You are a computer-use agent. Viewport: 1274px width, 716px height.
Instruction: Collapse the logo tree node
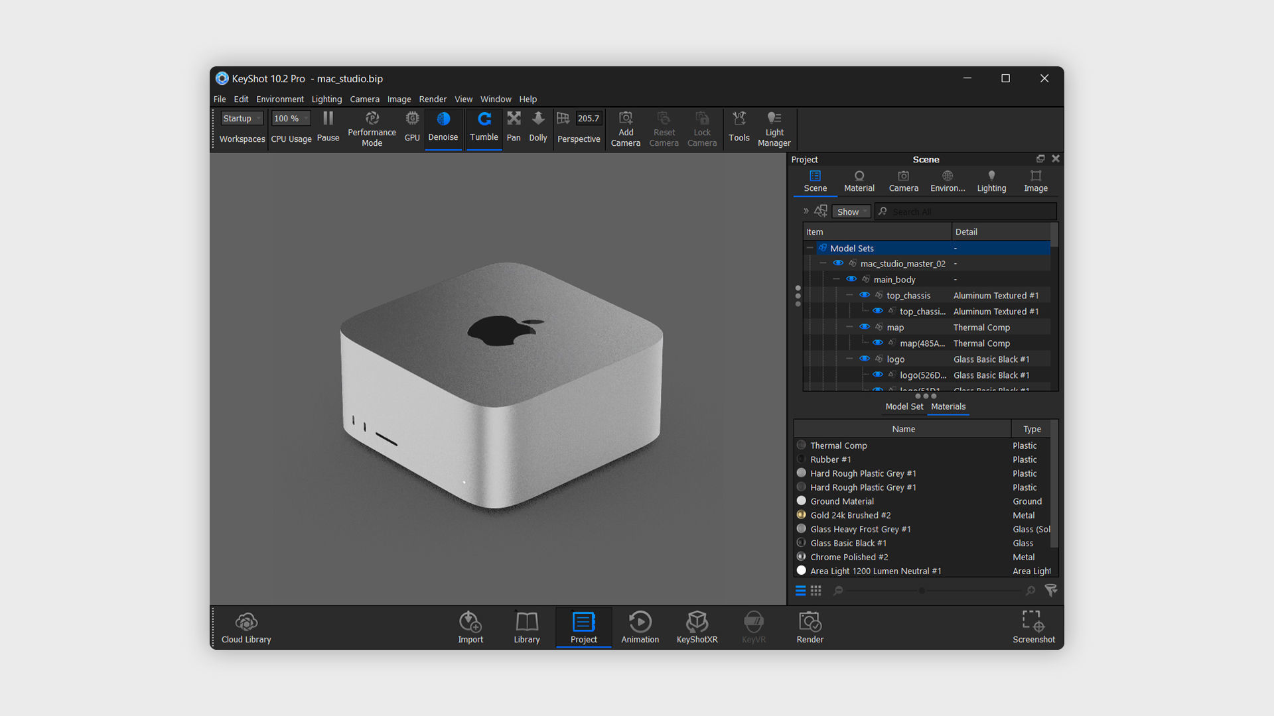[x=849, y=359]
